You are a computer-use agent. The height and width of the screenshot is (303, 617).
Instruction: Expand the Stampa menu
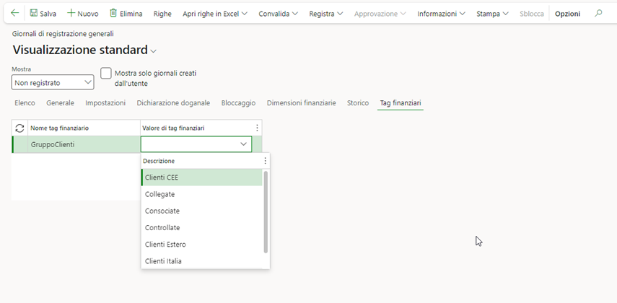[x=492, y=14]
